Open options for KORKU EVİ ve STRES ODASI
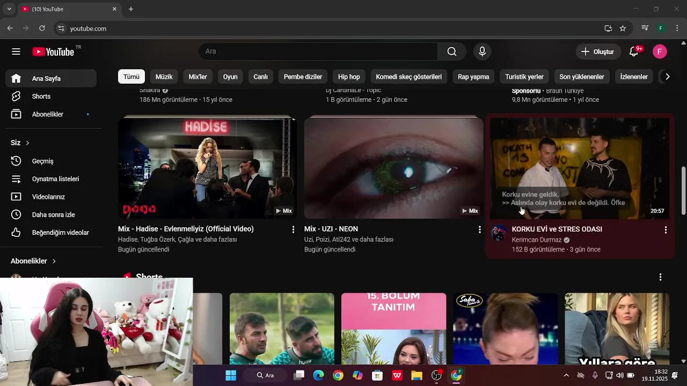 [666, 229]
